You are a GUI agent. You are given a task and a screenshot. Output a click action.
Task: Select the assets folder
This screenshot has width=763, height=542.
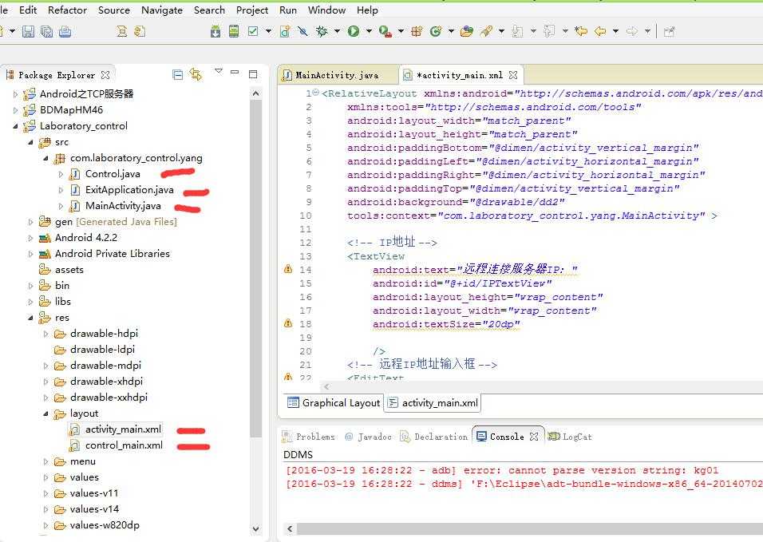click(x=69, y=270)
